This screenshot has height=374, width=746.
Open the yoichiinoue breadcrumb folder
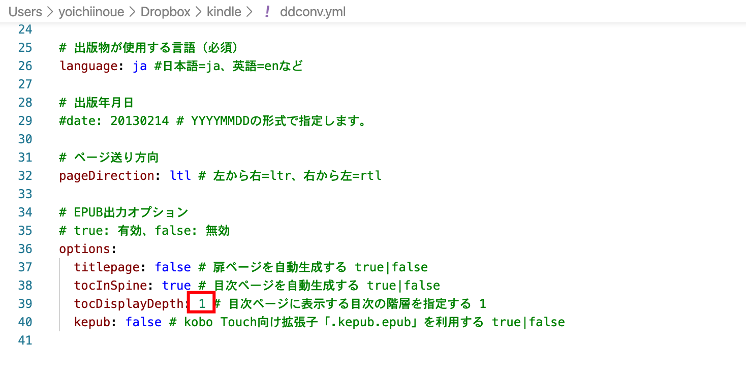tap(91, 12)
